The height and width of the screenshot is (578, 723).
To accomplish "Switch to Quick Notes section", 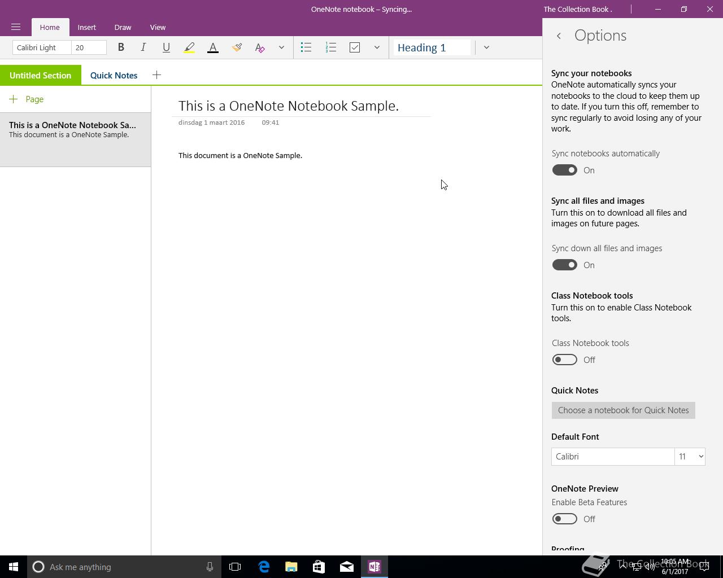I will click(x=114, y=75).
